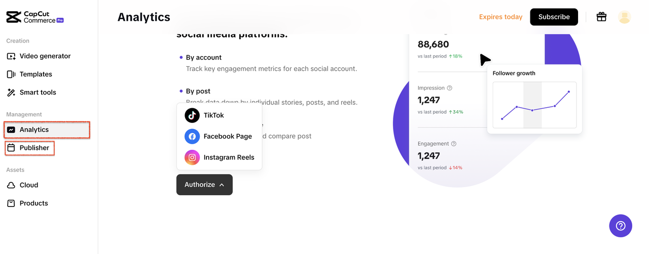Open the Publisher menu item
Viewport: 649px width, 254px height.
(x=34, y=148)
